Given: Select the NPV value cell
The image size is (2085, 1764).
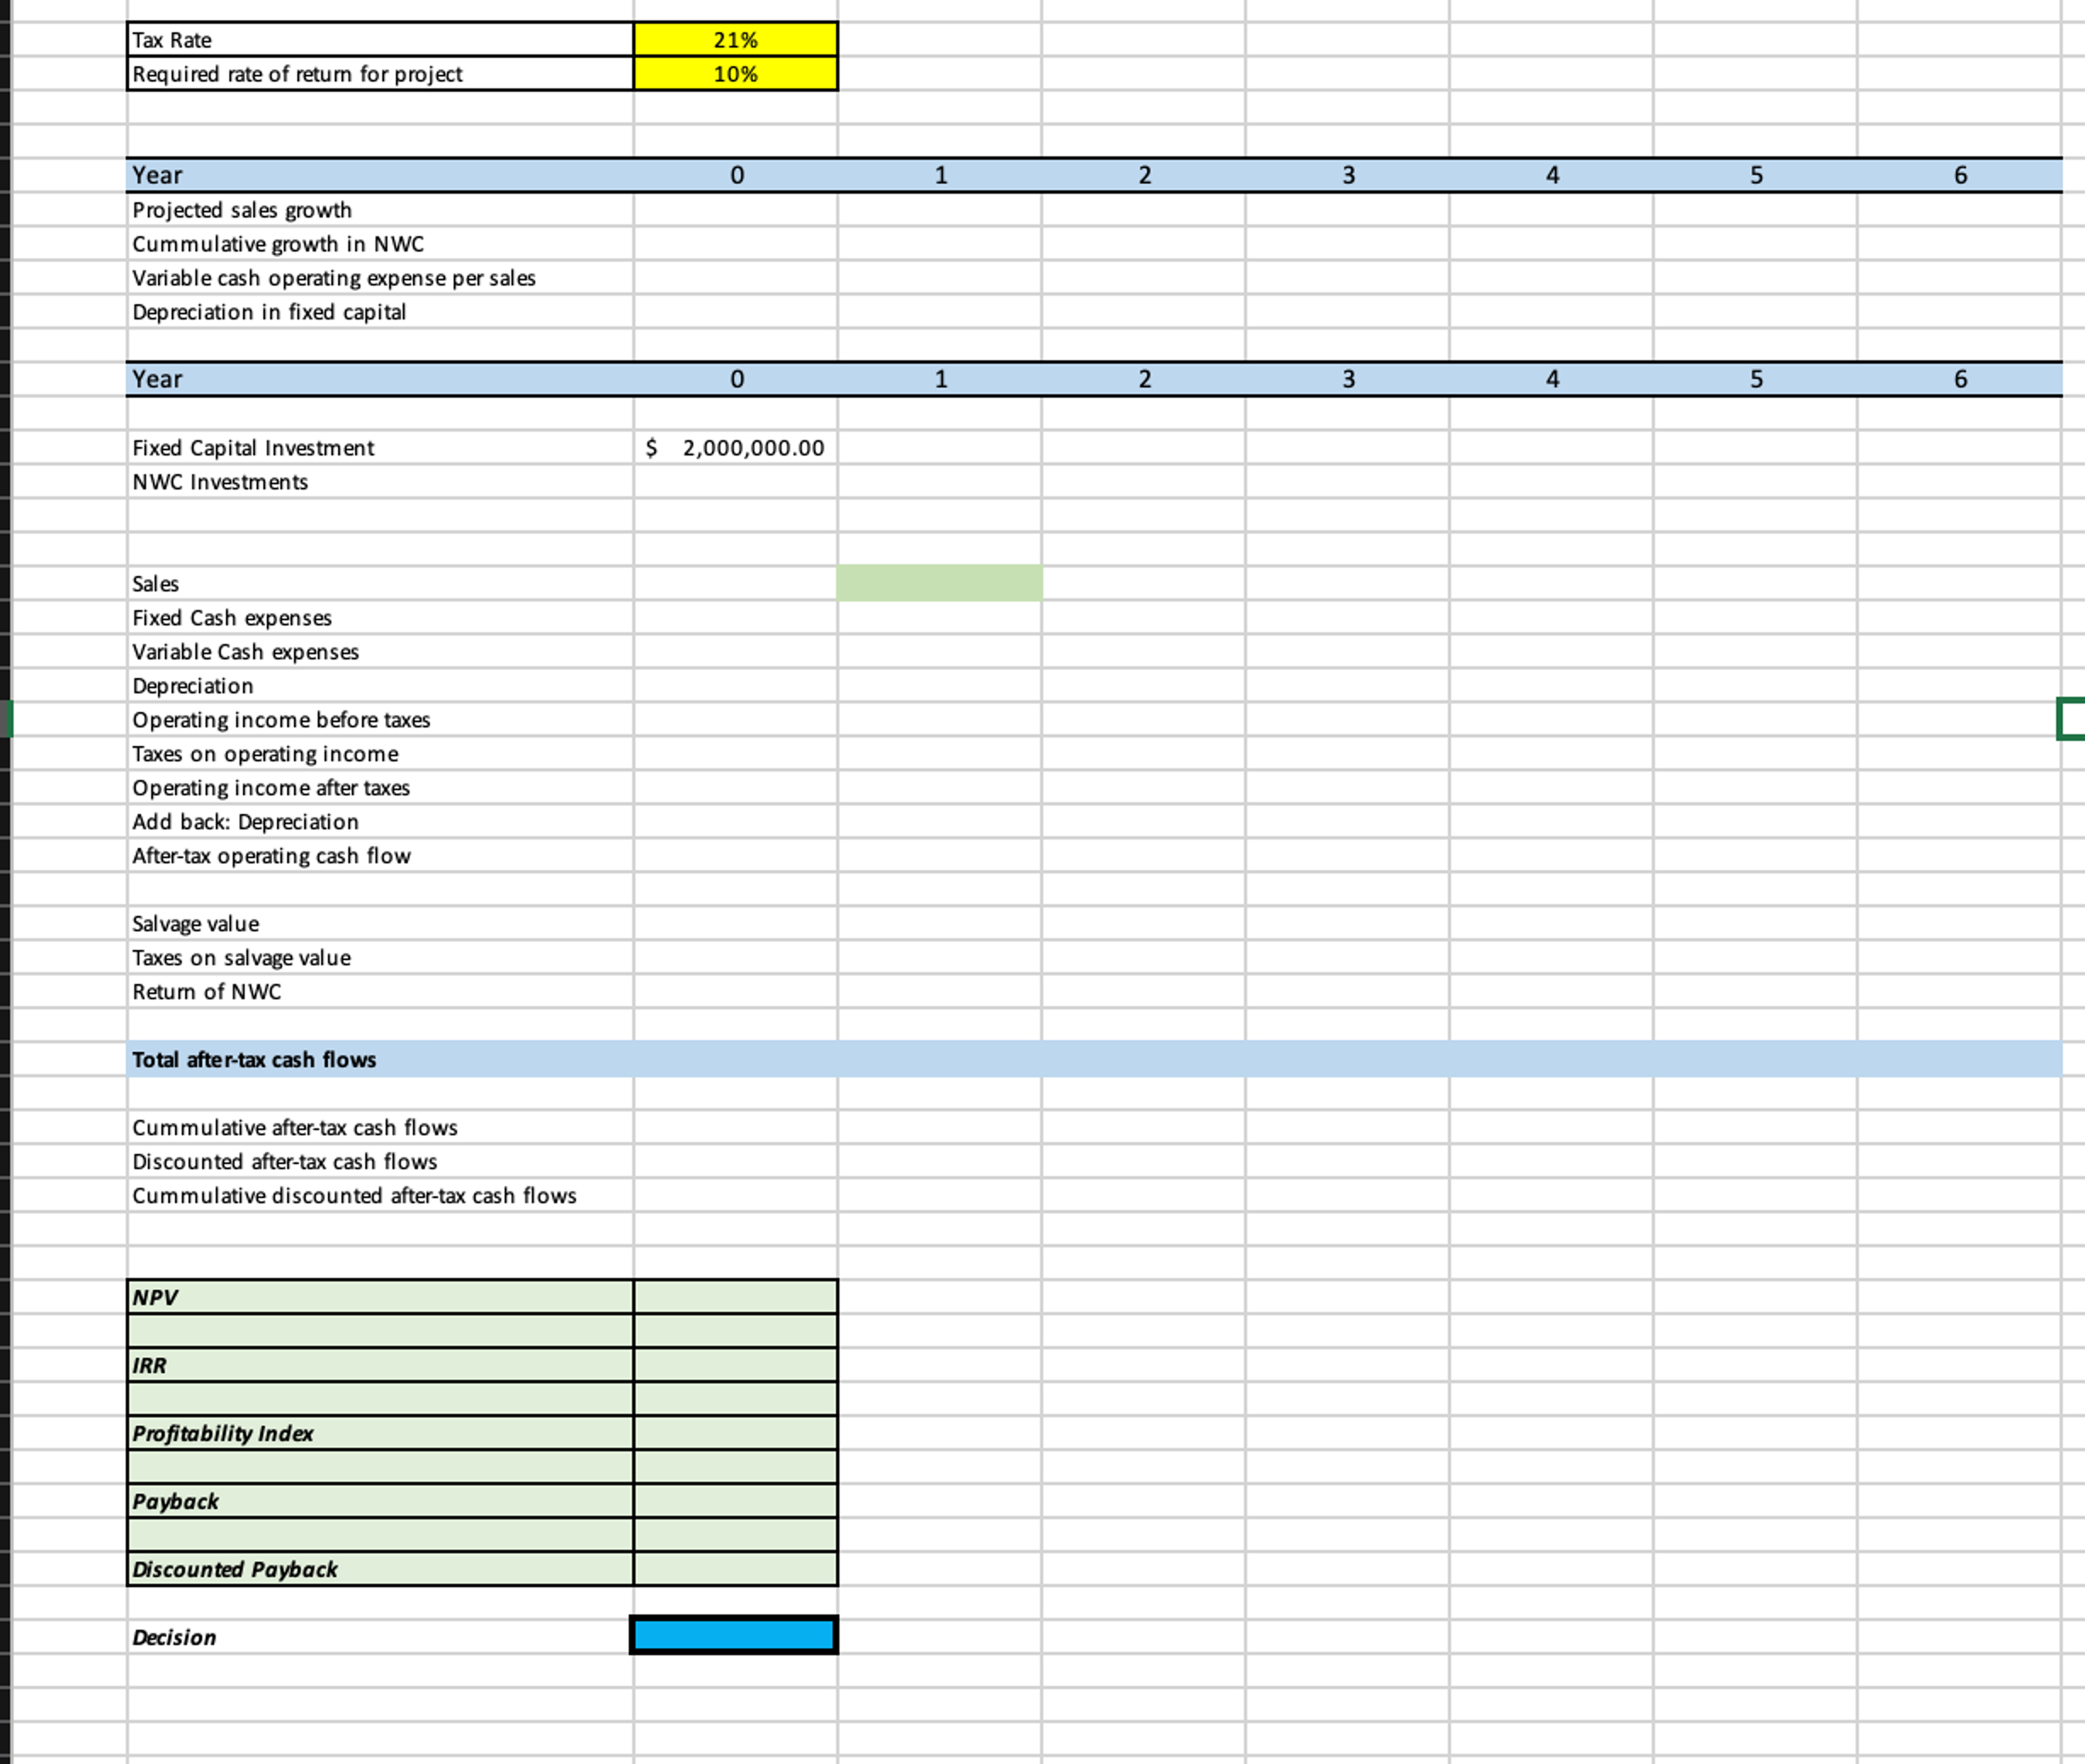Looking at the screenshot, I should pyautogui.click(x=735, y=1297).
